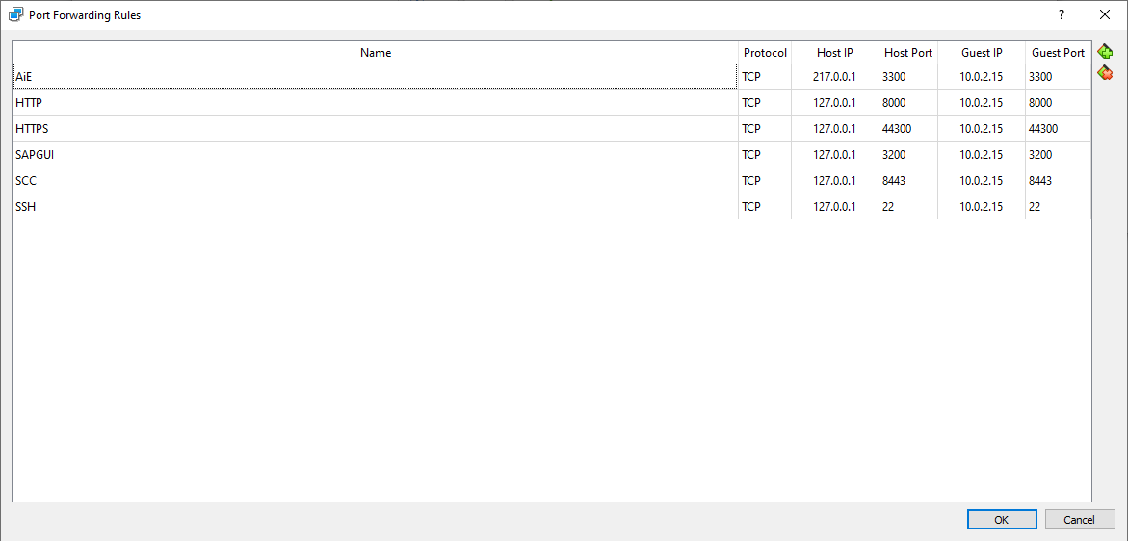Open protocol TCP cell in HTTPS row
This screenshot has height=541, width=1128.
click(x=765, y=129)
